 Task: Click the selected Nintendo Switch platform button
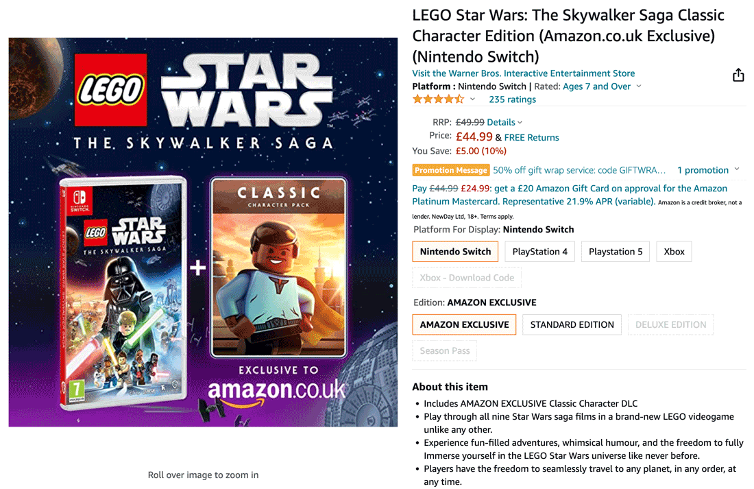click(455, 252)
